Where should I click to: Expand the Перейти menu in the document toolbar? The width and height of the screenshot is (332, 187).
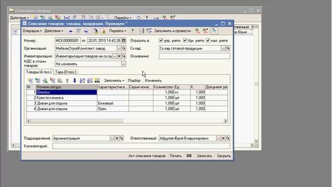point(118,31)
